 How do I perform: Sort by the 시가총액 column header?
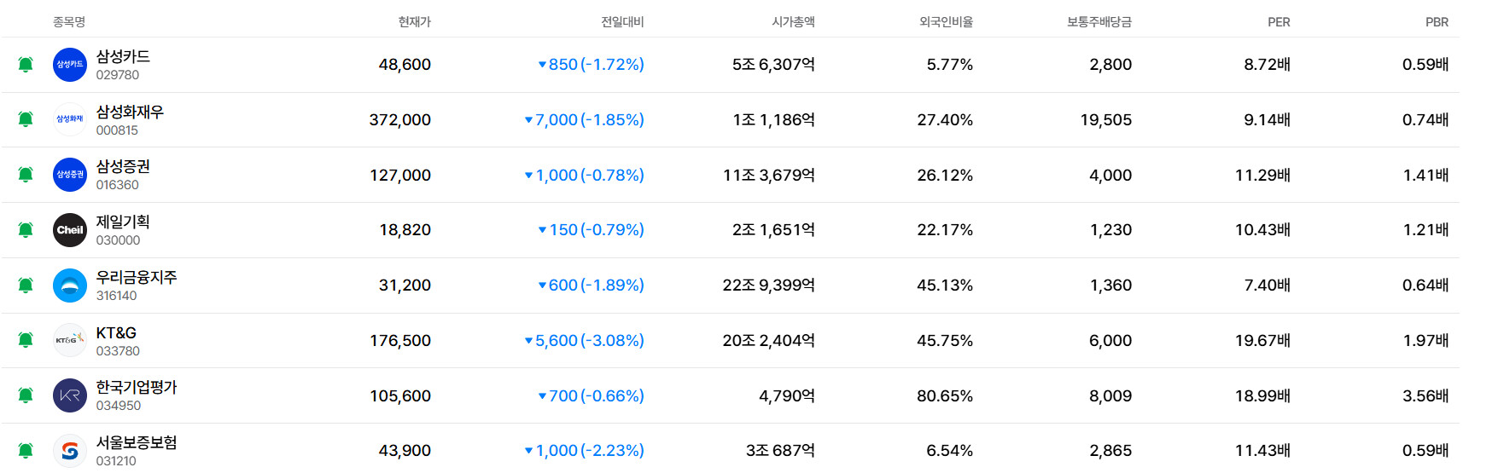click(x=793, y=22)
